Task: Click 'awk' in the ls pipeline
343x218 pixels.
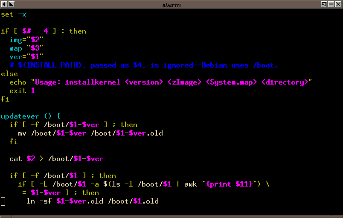Action: [191, 184]
